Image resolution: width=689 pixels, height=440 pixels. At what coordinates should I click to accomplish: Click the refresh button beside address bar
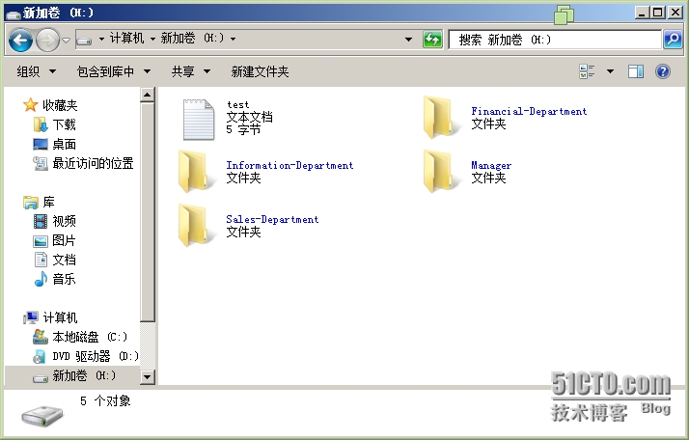tap(433, 40)
